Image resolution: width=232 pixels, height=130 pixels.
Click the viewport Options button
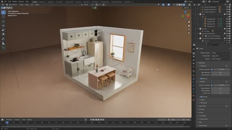pyautogui.click(x=187, y=8)
